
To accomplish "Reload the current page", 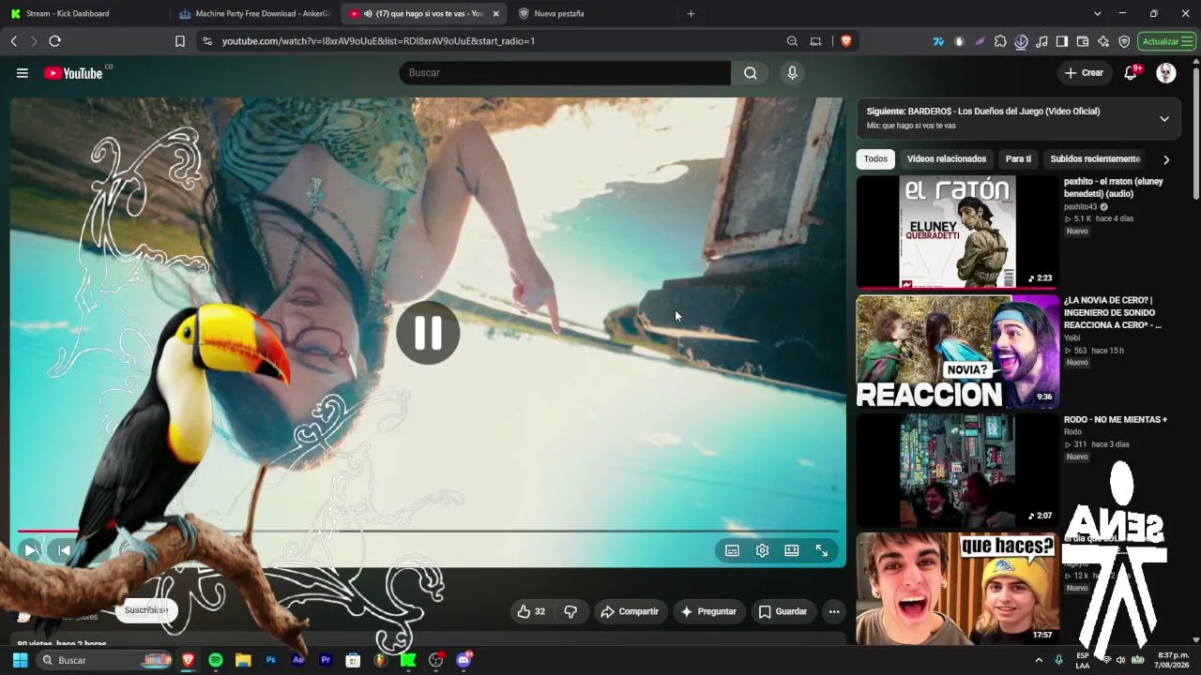I will click(x=55, y=41).
